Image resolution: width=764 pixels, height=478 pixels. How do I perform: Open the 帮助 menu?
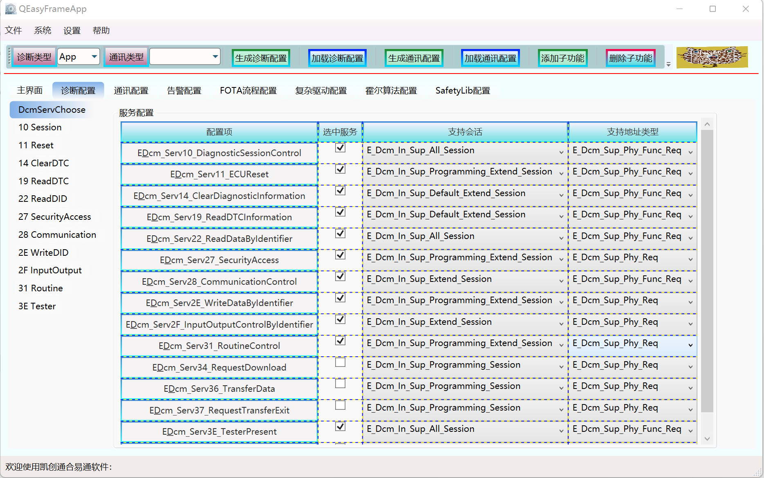[x=101, y=30]
